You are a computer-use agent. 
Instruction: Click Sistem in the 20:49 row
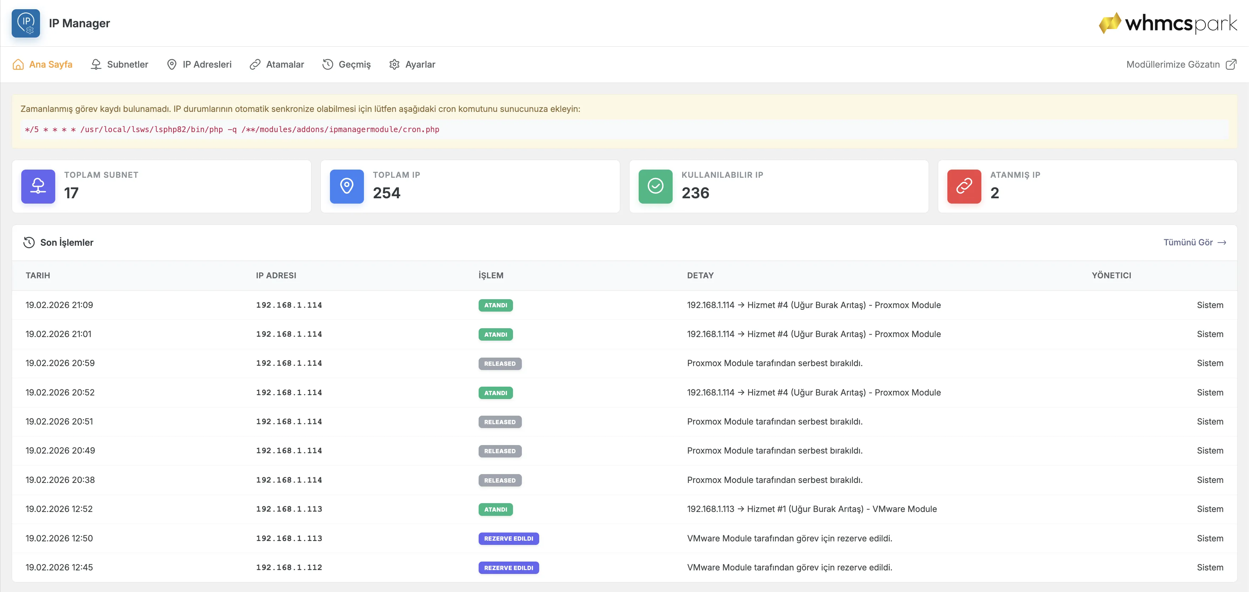1210,450
